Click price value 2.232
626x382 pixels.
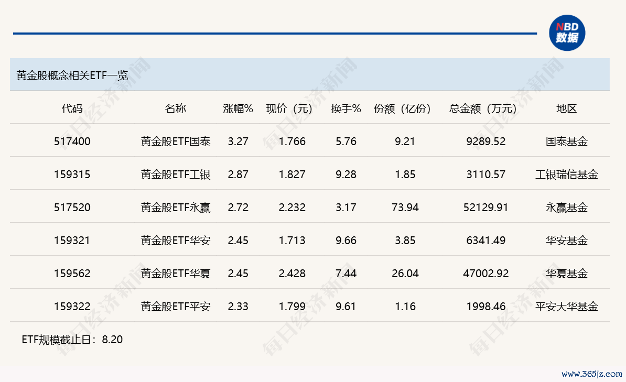[x=292, y=208]
